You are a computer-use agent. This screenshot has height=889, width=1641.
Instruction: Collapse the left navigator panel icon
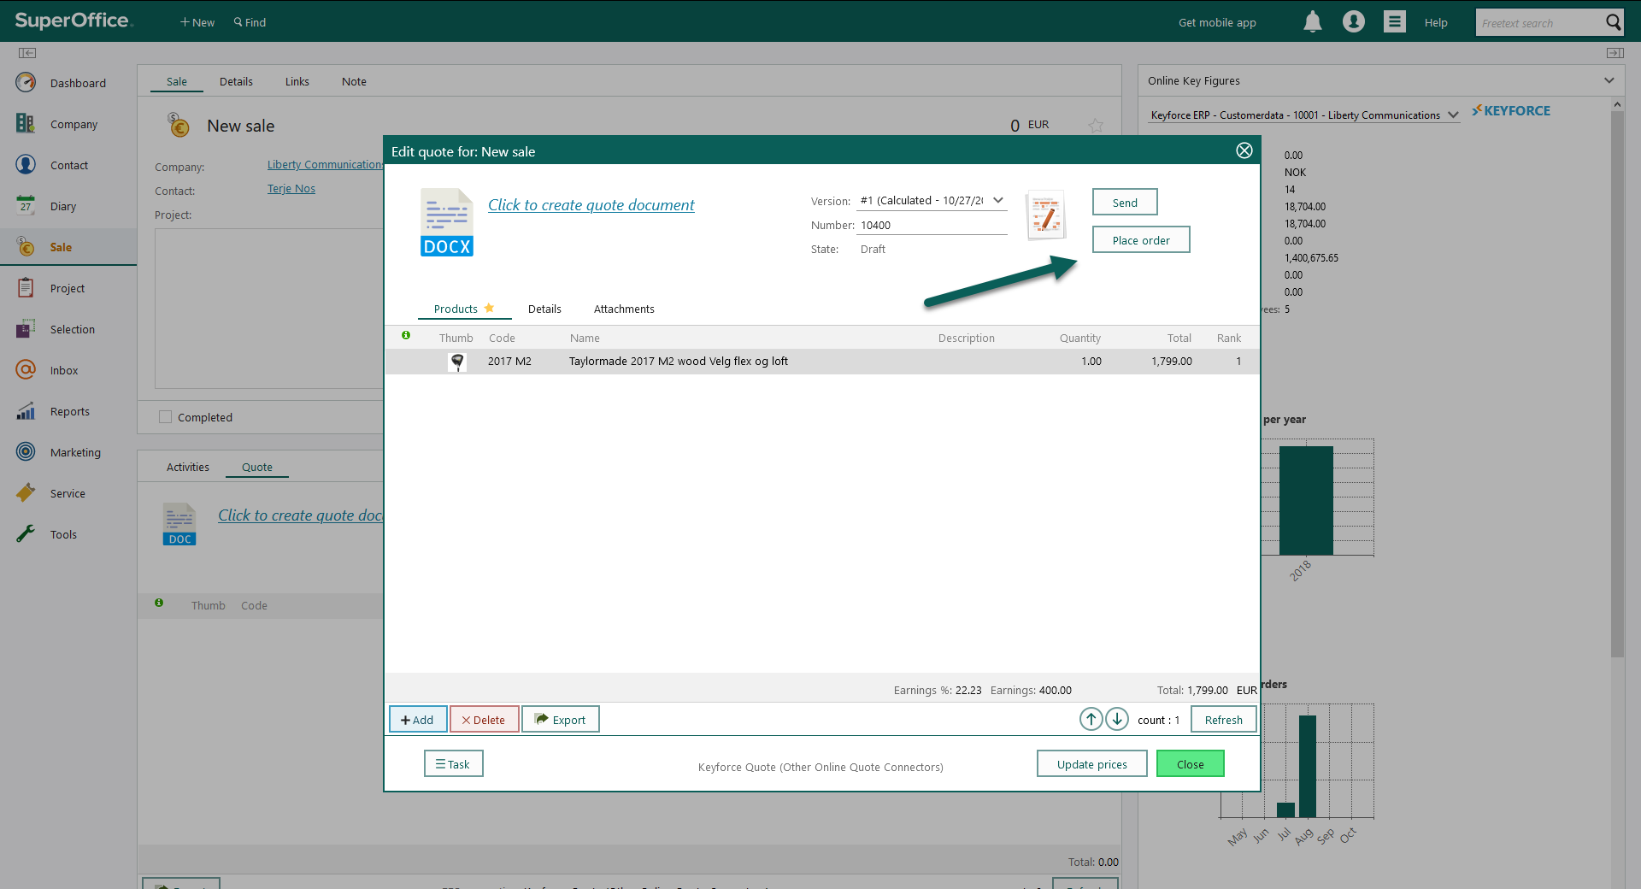tap(27, 53)
